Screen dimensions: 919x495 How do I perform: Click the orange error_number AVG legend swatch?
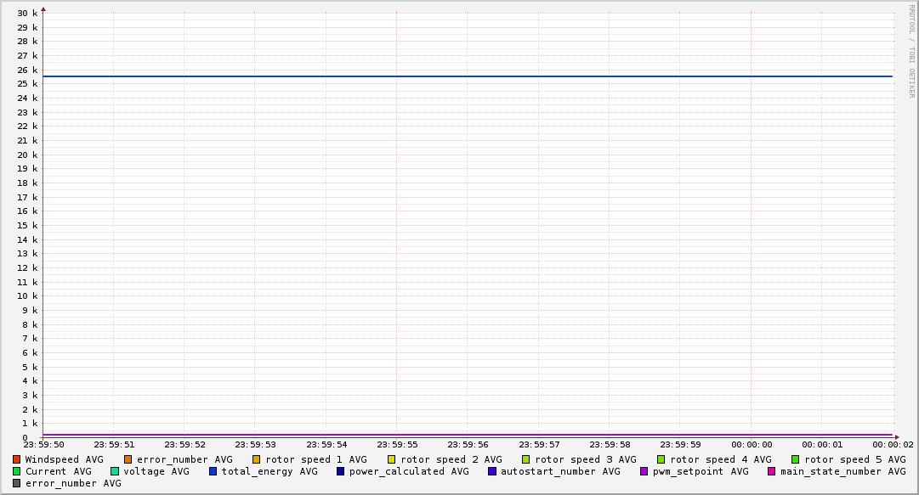128,459
